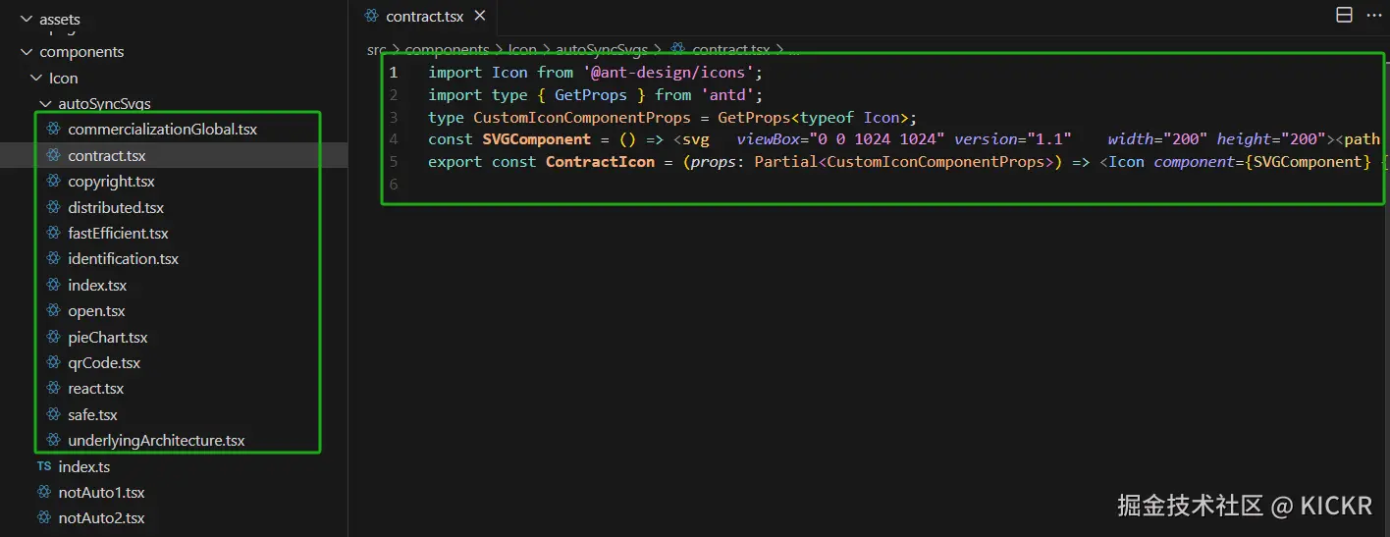Select the contract.tsx editor tab
The image size is (1390, 537).
(424, 16)
